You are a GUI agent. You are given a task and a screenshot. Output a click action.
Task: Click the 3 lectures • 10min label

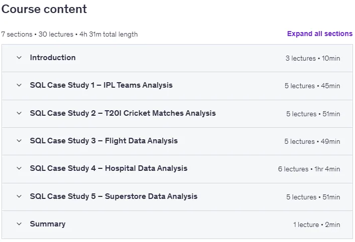point(313,58)
